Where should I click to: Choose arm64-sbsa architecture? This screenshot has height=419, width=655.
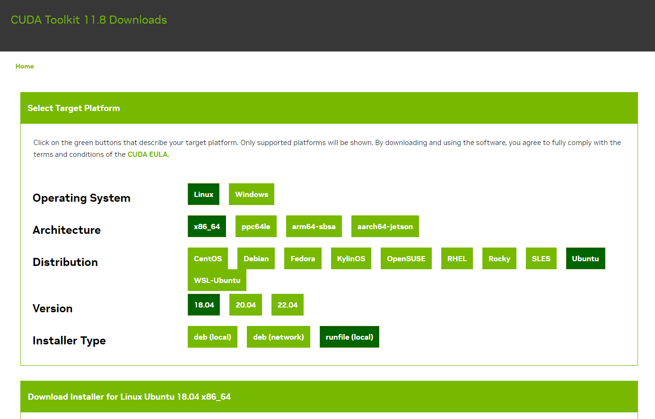[x=314, y=226]
